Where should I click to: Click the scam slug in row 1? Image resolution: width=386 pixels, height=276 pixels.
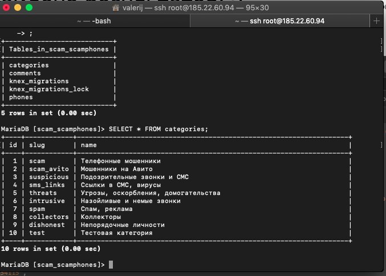(x=37, y=161)
